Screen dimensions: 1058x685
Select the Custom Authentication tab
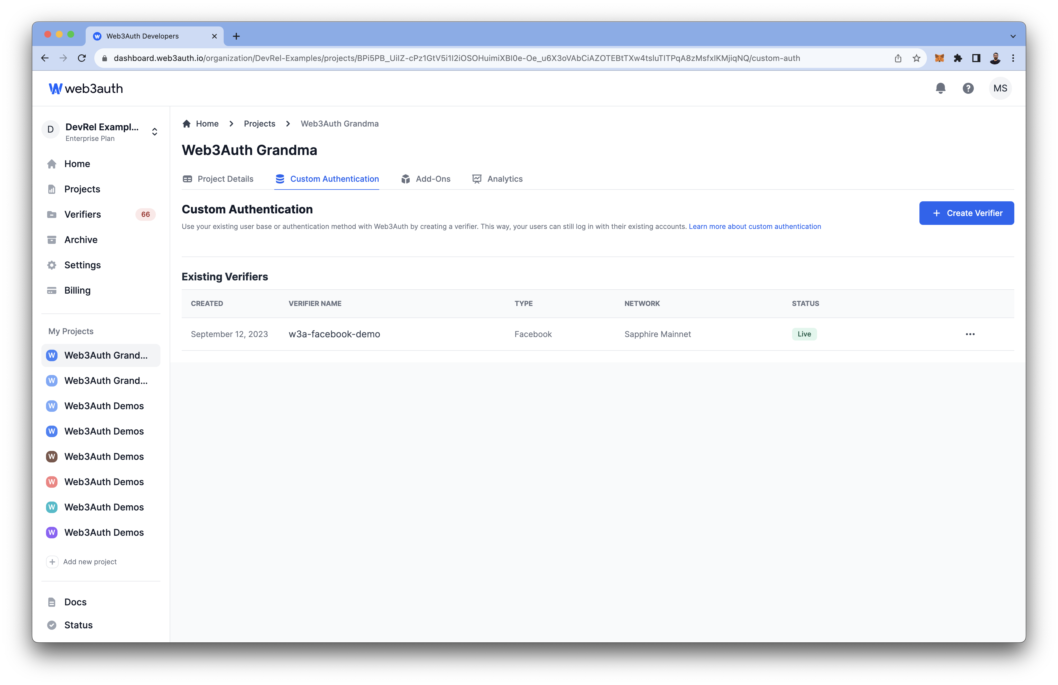tap(327, 179)
